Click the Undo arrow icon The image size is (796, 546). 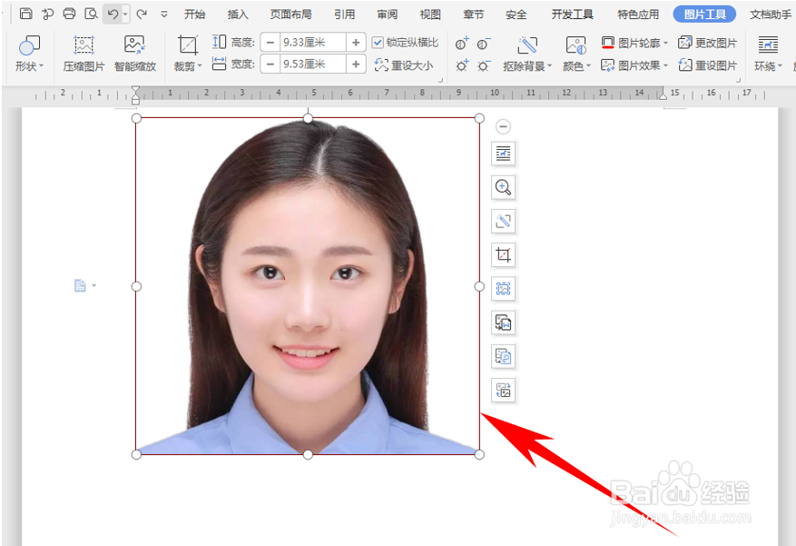pos(113,15)
